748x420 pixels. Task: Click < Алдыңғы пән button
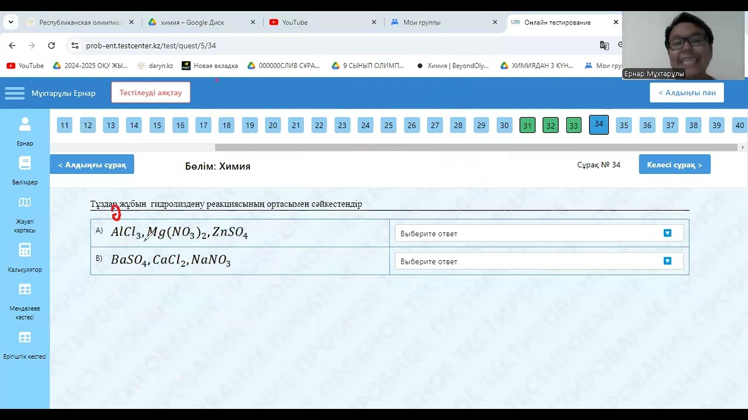687,93
